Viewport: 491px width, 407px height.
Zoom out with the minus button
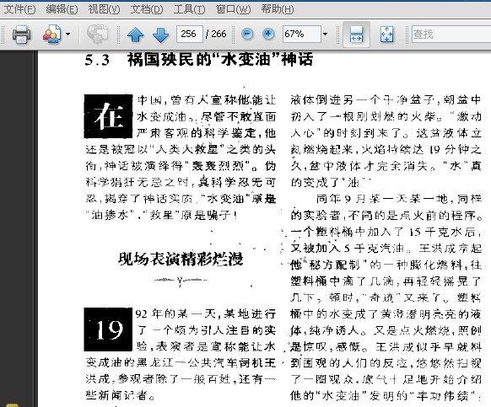click(x=247, y=34)
